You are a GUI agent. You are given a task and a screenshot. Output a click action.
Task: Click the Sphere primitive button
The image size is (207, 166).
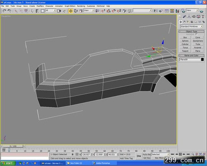185,41
